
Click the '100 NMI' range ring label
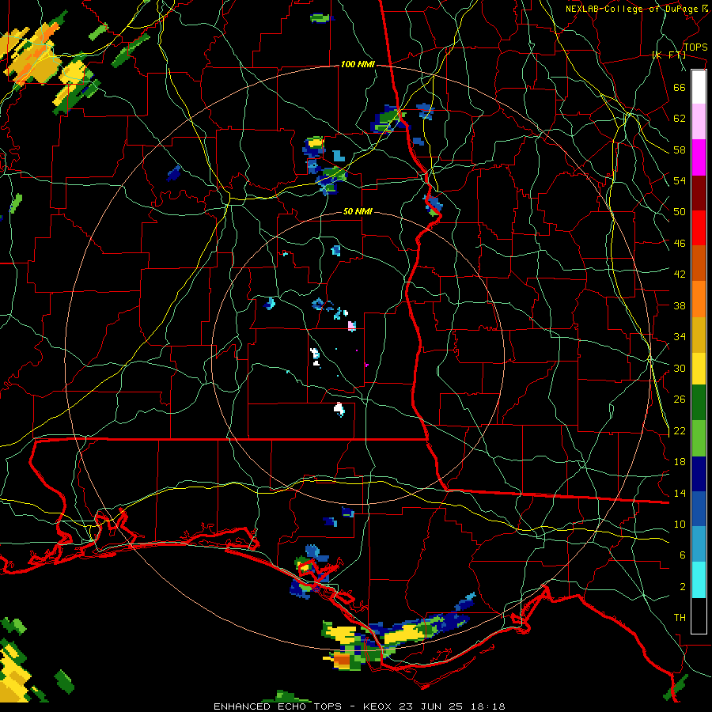point(358,65)
